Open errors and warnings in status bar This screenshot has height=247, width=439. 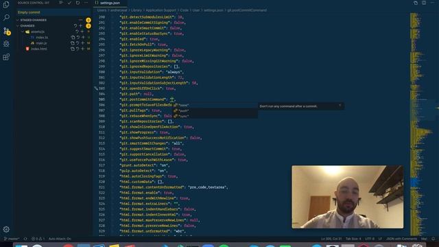pyautogui.click(x=38, y=239)
